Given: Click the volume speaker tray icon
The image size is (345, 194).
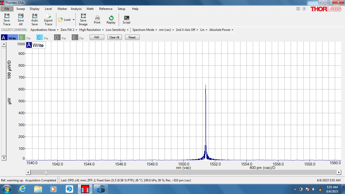Looking at the screenshot, I should (313, 189).
